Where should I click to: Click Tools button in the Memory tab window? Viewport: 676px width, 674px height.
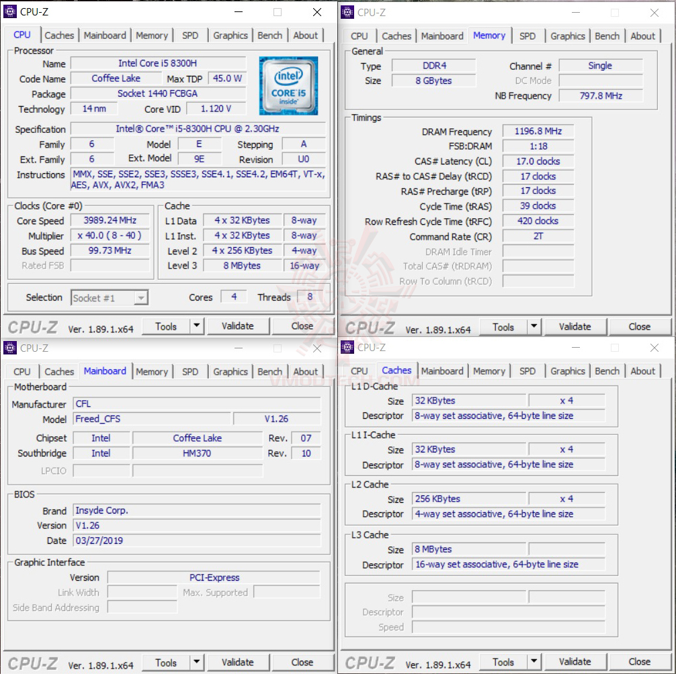pyautogui.click(x=503, y=328)
